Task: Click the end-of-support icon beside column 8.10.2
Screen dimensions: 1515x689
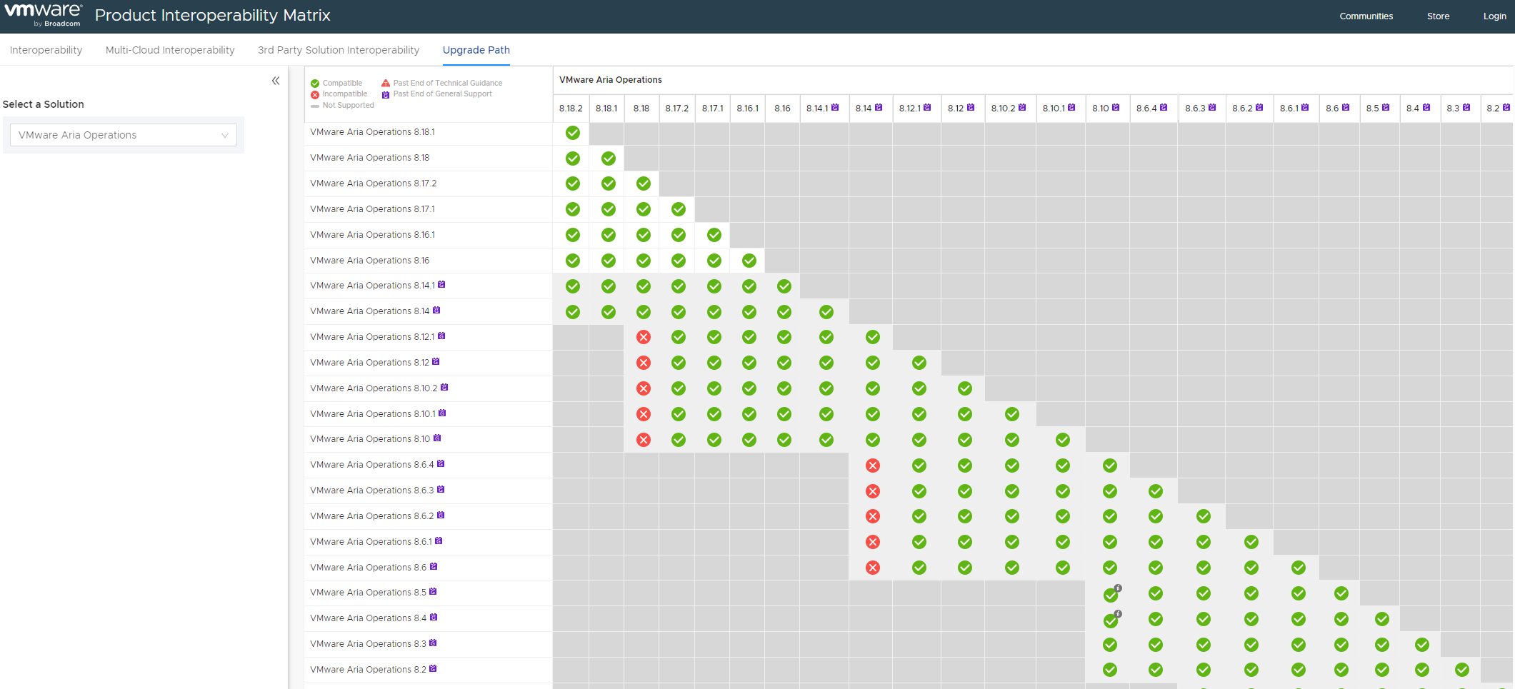Action: click(1022, 108)
